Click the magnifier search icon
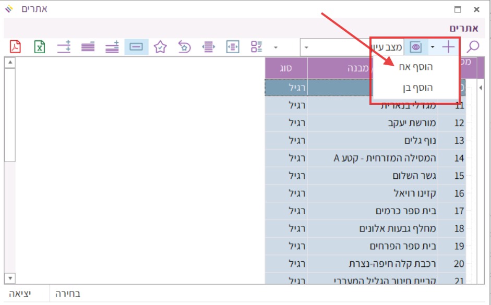Viewport: 491px width, 305px height. pyautogui.click(x=472, y=47)
